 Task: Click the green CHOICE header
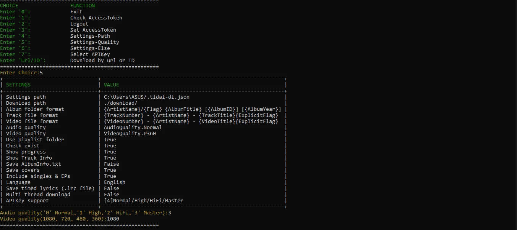(9, 6)
